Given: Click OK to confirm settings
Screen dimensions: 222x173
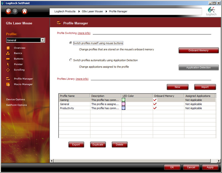Looking at the screenshot, I should coord(172,167).
